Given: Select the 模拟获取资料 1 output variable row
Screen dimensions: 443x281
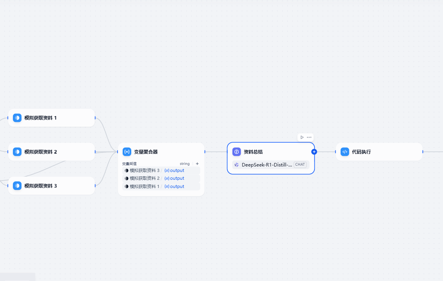Looking at the screenshot, I should 161,186.
